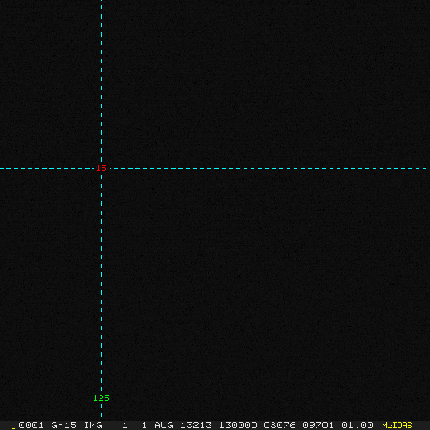Select the 13213 Julian date value
The width and height of the screenshot is (430, 430).
click(x=196, y=425)
